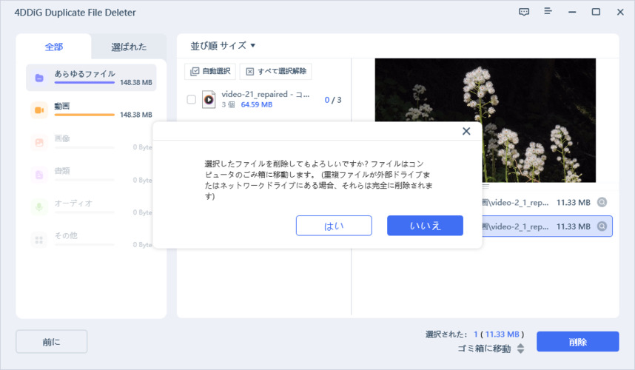The width and height of the screenshot is (635, 370).
Task: Click the flower video preview thumbnail
Action: click(486, 120)
